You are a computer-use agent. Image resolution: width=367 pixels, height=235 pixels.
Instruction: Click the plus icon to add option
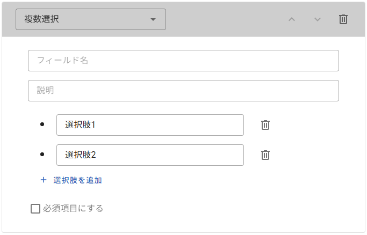tap(44, 180)
